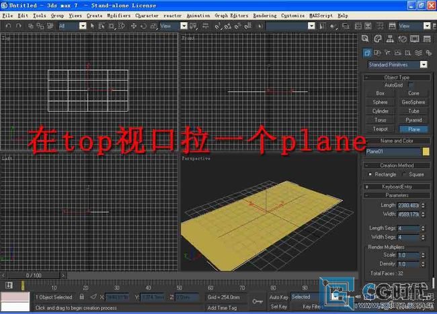Viewport: 437px width, 314px height.
Task: Click the Plane primitive button
Action: click(413, 129)
